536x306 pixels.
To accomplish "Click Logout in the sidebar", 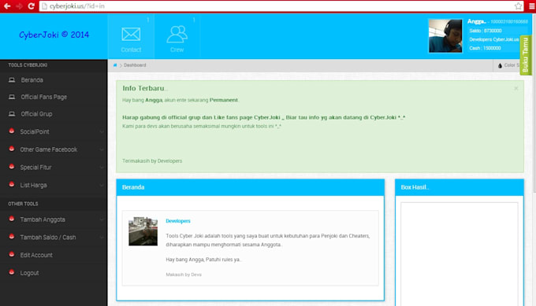I will click(29, 273).
